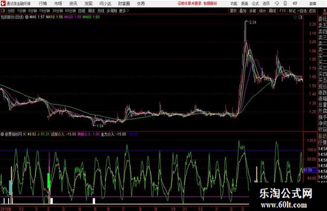Click the 主力介入:-15.00 indicator value
This screenshot has height=211, width=327.
(x=113, y=134)
